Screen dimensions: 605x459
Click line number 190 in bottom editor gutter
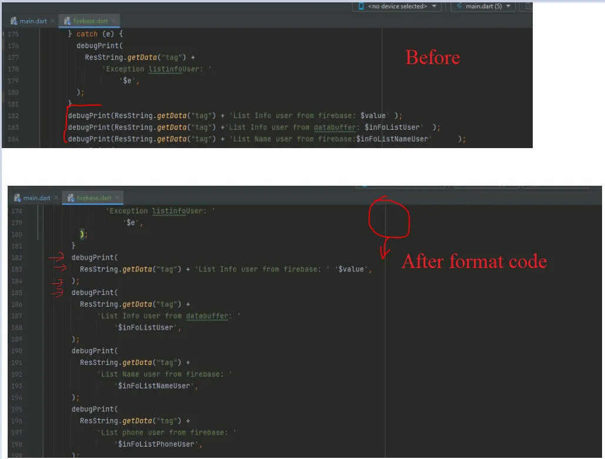coord(16,351)
